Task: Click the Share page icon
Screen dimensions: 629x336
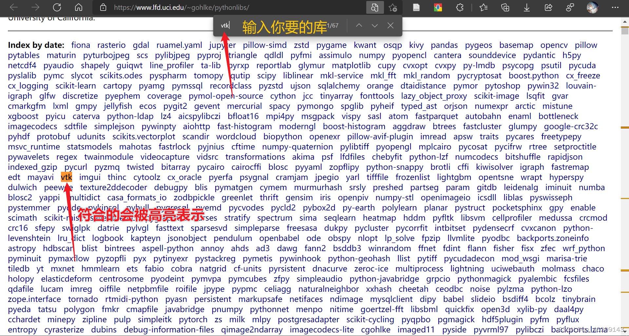Action: [x=548, y=8]
